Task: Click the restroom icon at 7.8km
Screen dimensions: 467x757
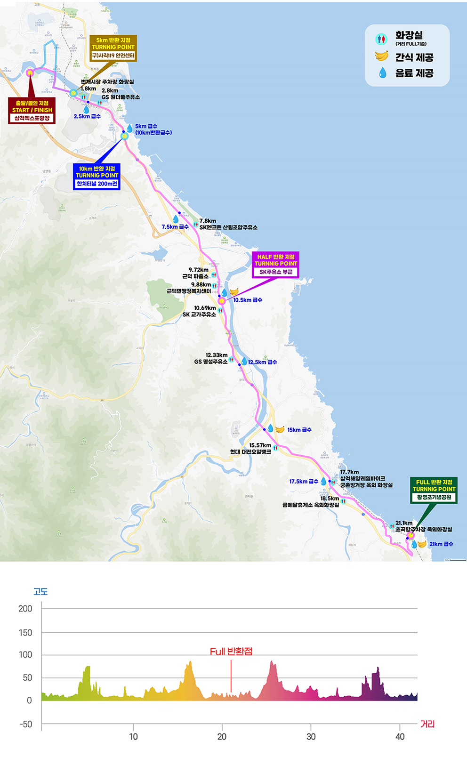Action: click(x=196, y=224)
